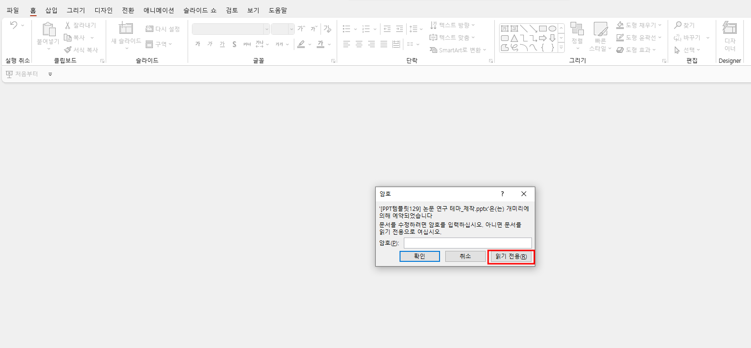Expand the Align Text (텍스트 맞춤) dropdown
Viewport: 751px width, 348px height.
pyautogui.click(x=473, y=38)
